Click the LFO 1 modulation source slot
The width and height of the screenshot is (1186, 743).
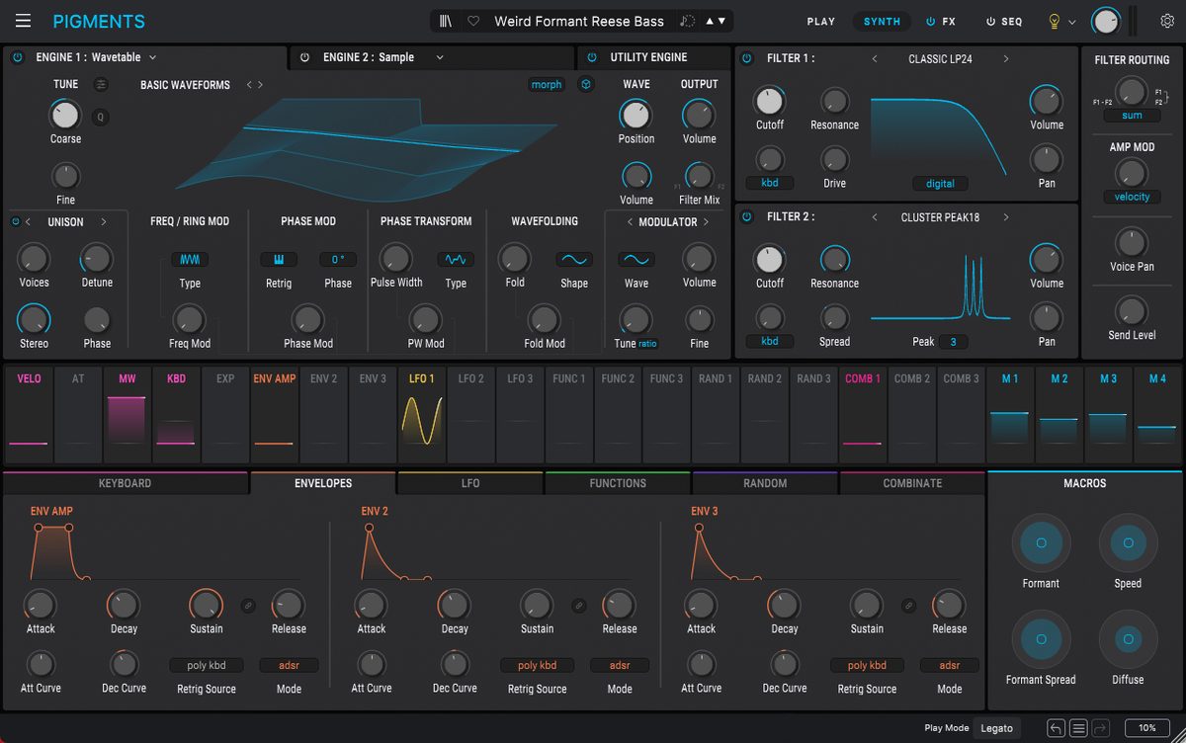[421, 415]
